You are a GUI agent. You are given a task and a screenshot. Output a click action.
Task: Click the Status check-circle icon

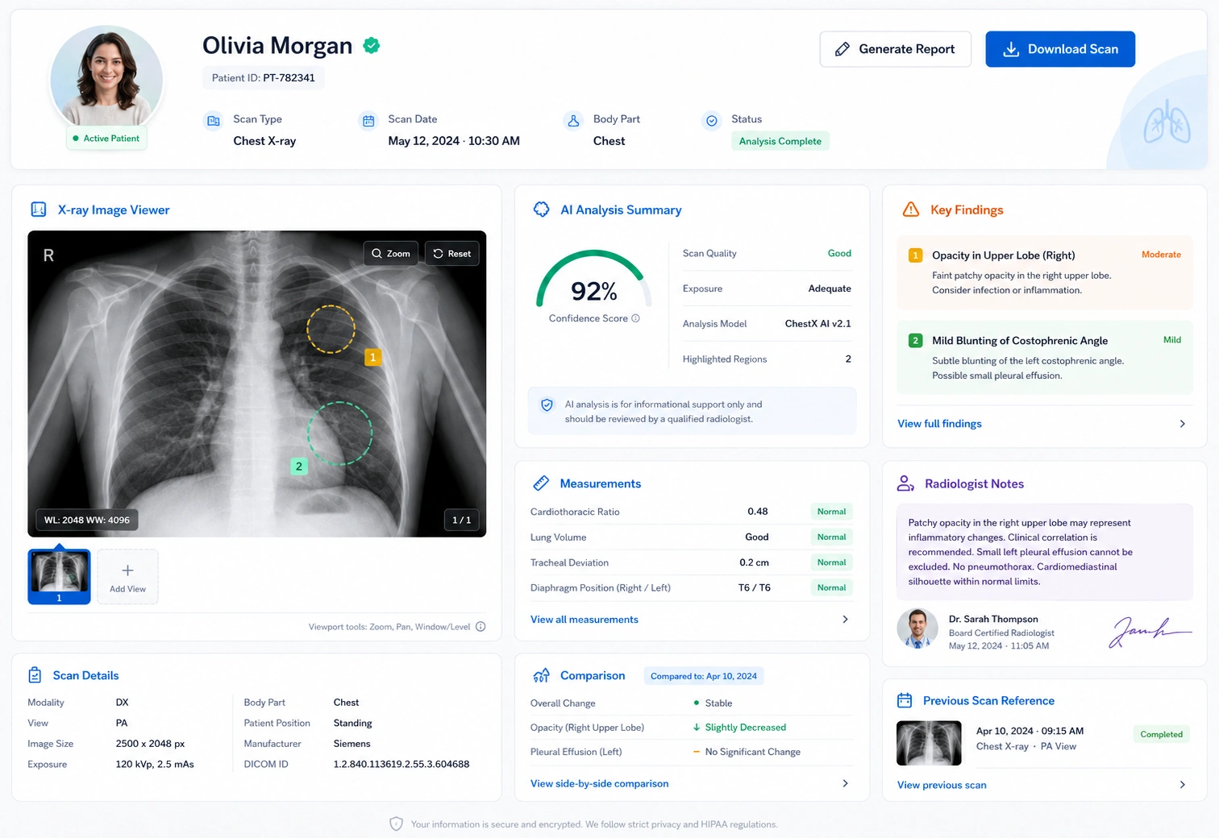(x=712, y=121)
